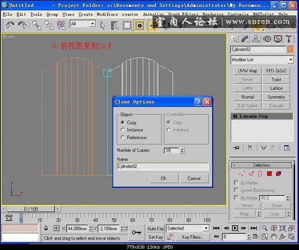Confirm clone with OK button
Screen dimensions: 299x250
tap(164, 178)
